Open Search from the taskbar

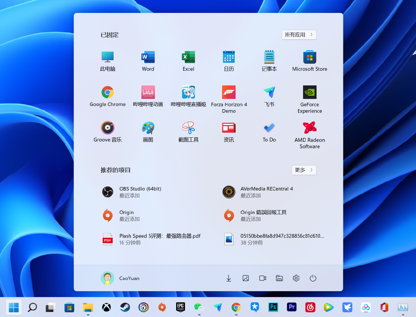[x=32, y=307]
